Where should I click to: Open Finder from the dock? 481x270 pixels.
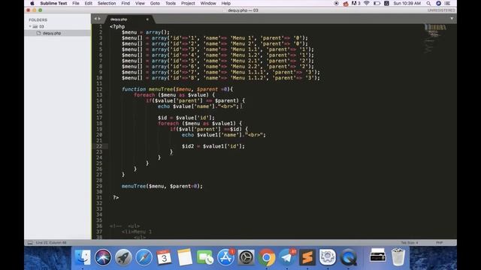pos(83,257)
